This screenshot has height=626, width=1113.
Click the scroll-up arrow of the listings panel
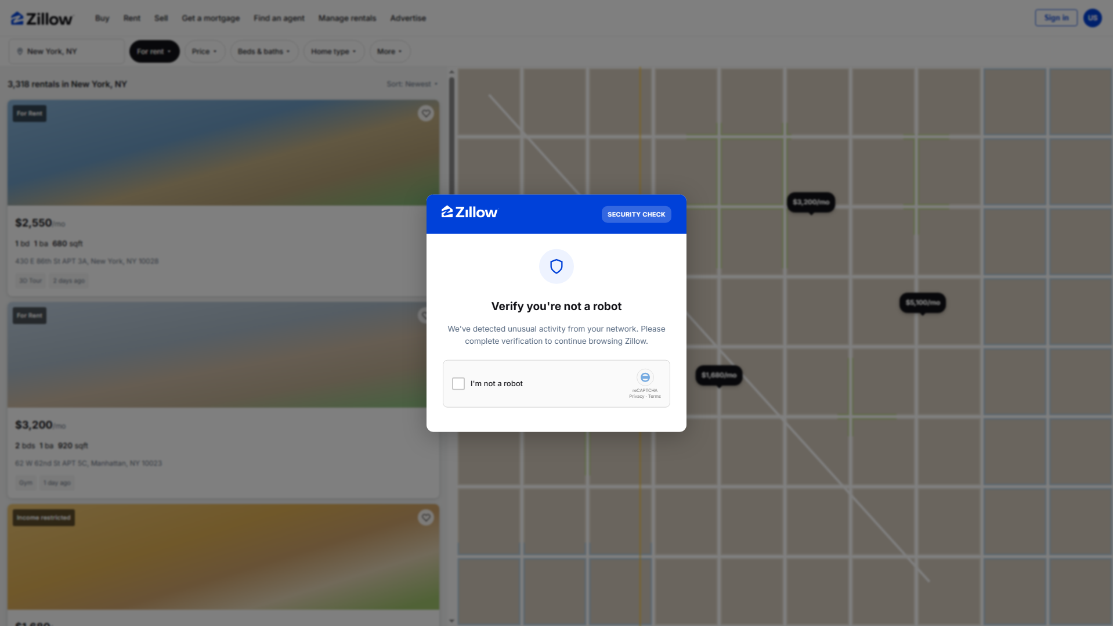(x=451, y=73)
